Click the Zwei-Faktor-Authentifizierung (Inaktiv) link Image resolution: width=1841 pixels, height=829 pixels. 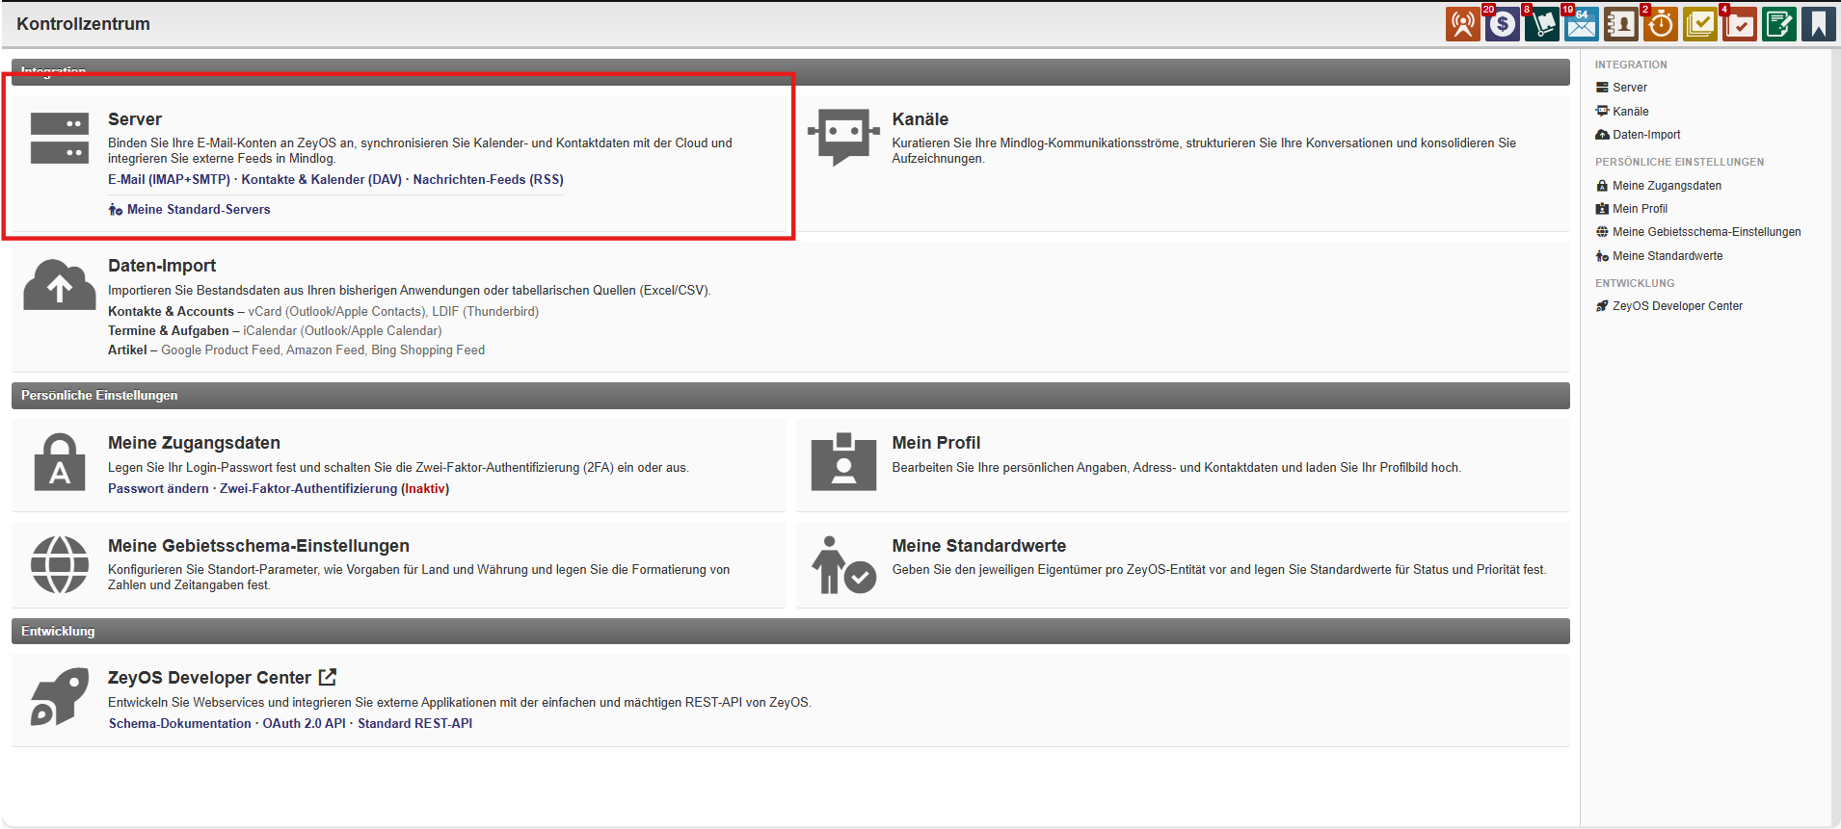click(334, 489)
